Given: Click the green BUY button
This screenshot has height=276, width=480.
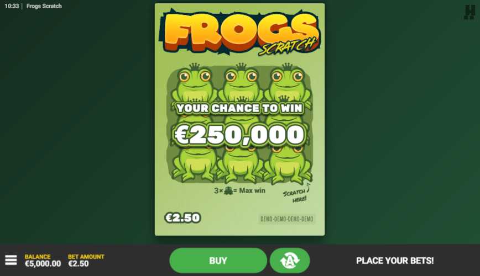Looking at the screenshot, I should tap(218, 261).
